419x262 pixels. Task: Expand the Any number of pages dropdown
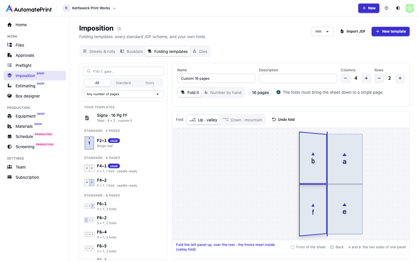pos(123,94)
